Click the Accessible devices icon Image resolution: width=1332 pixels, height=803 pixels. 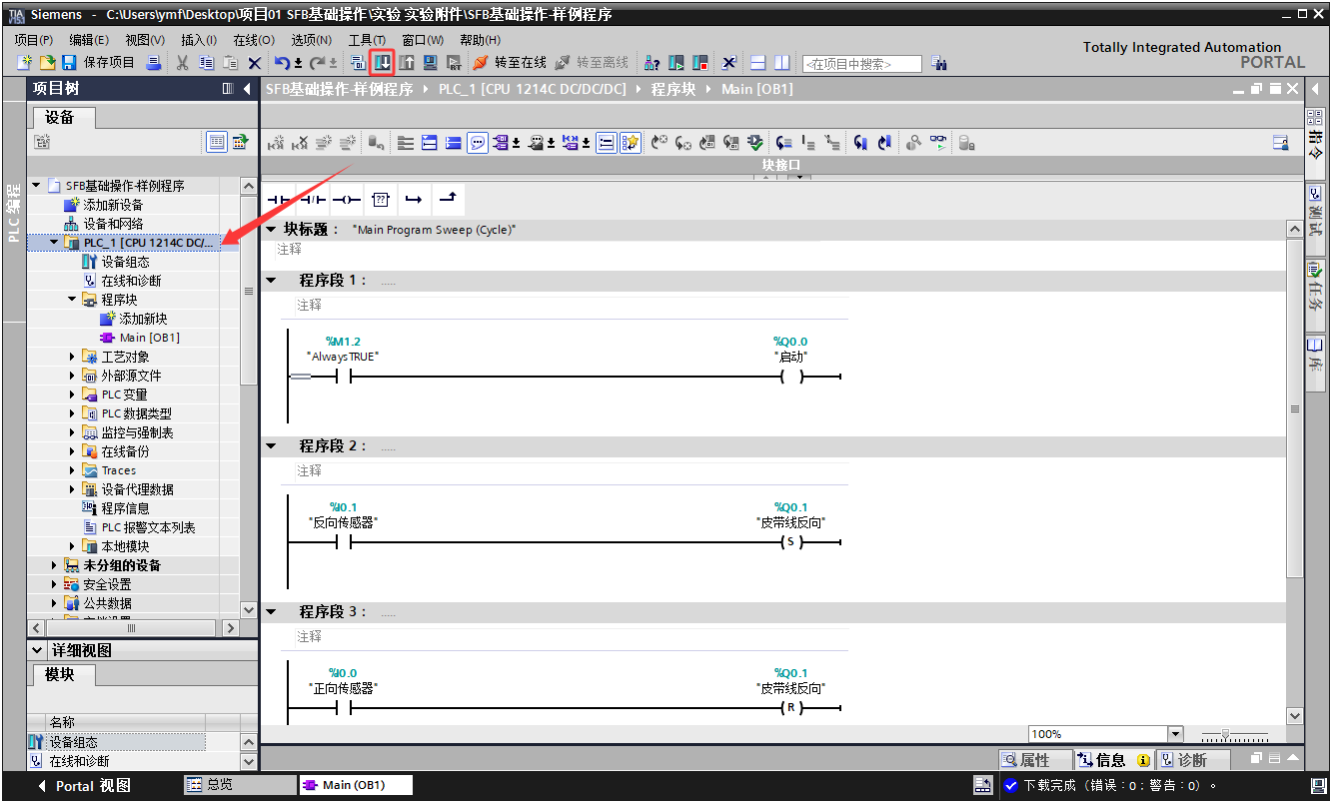(x=653, y=63)
